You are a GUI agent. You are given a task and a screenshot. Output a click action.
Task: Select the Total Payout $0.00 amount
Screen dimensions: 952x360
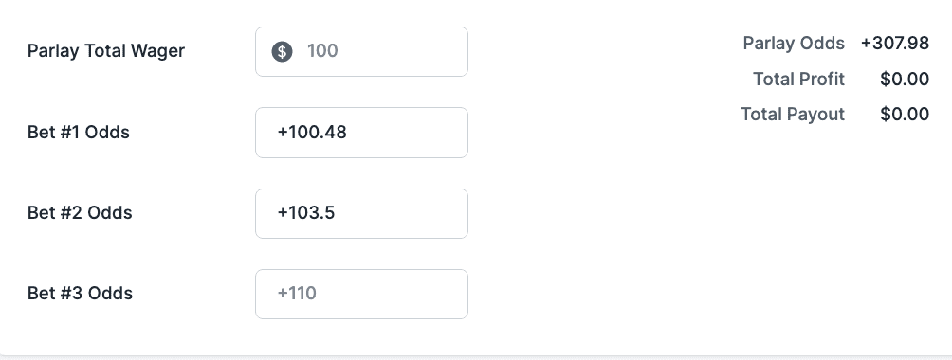coord(905,114)
